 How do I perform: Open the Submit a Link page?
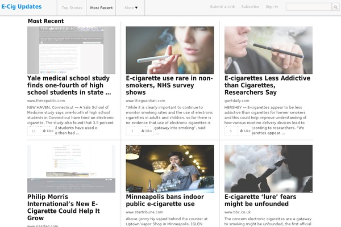click(x=222, y=7)
